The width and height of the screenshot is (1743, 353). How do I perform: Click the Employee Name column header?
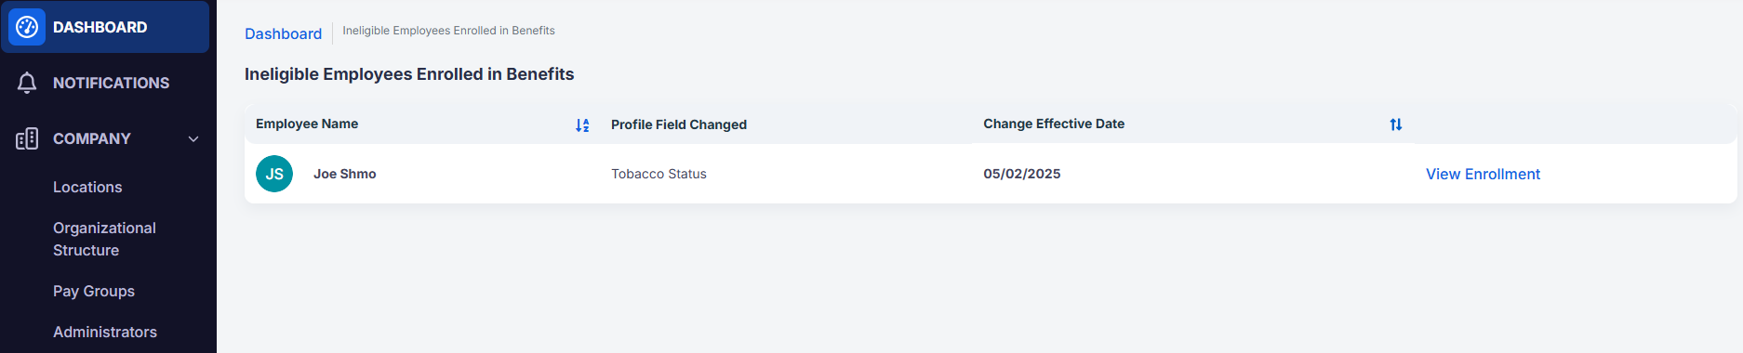[x=307, y=124]
